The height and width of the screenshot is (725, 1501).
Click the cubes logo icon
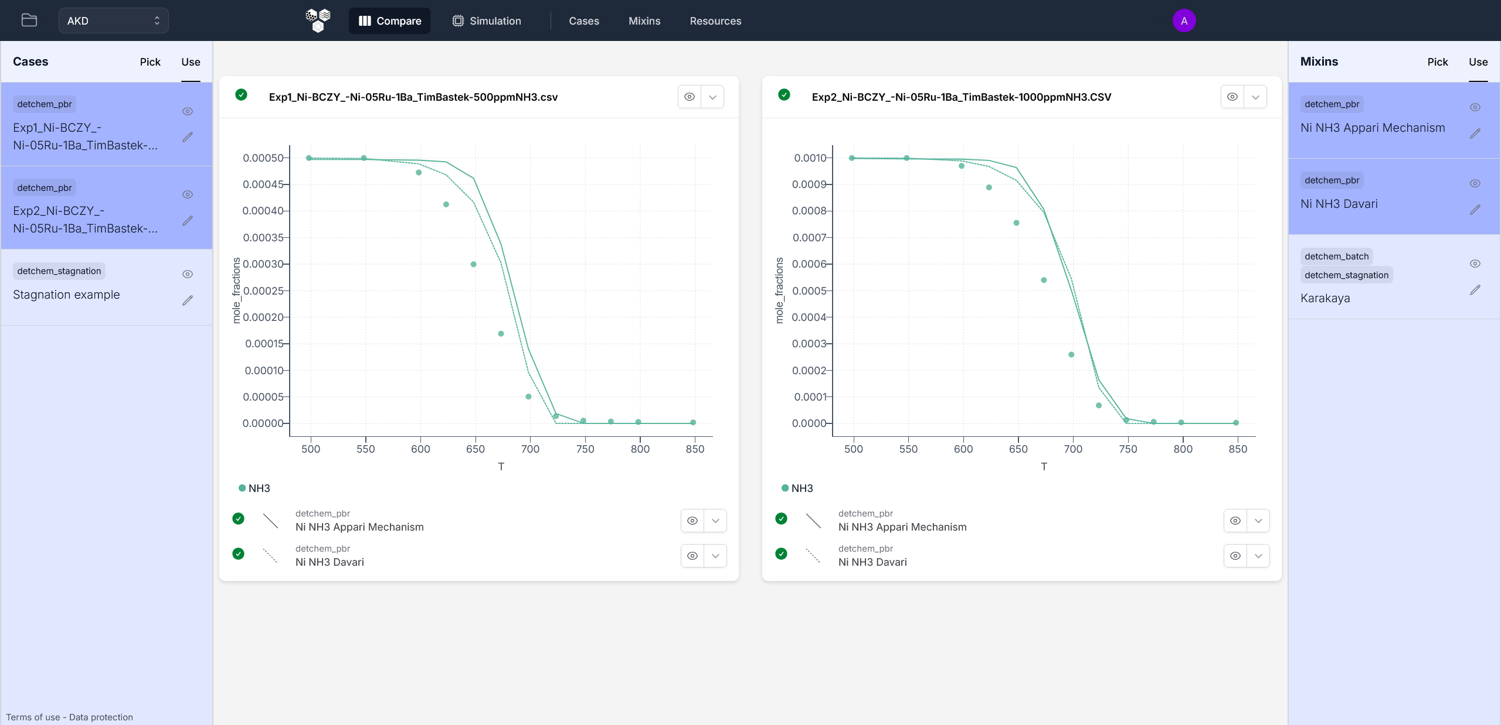318,20
